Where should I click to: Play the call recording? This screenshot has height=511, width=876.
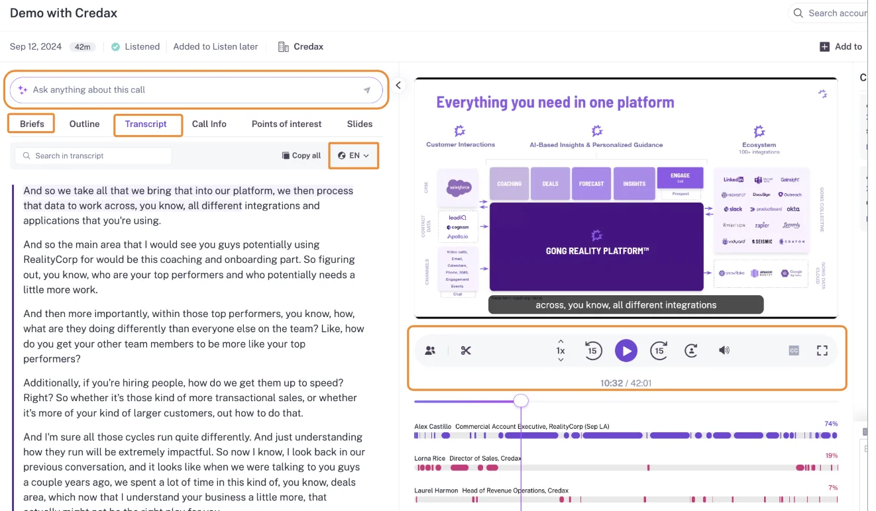coord(626,351)
